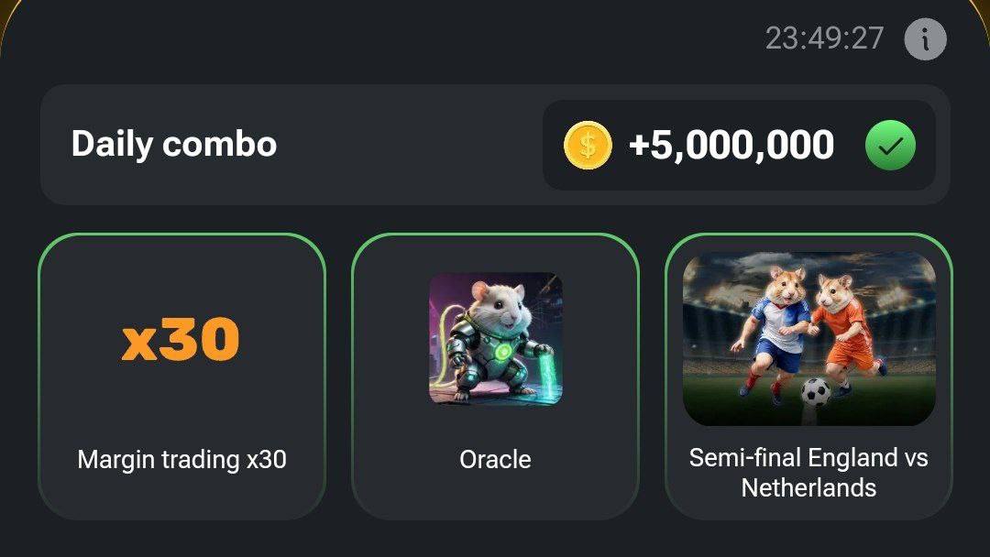
Task: Open Semi-final England vs Netherlands label
Action: point(808,473)
